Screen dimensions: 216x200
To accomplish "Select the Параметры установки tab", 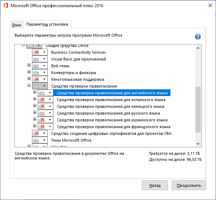I will [x=48, y=24].
